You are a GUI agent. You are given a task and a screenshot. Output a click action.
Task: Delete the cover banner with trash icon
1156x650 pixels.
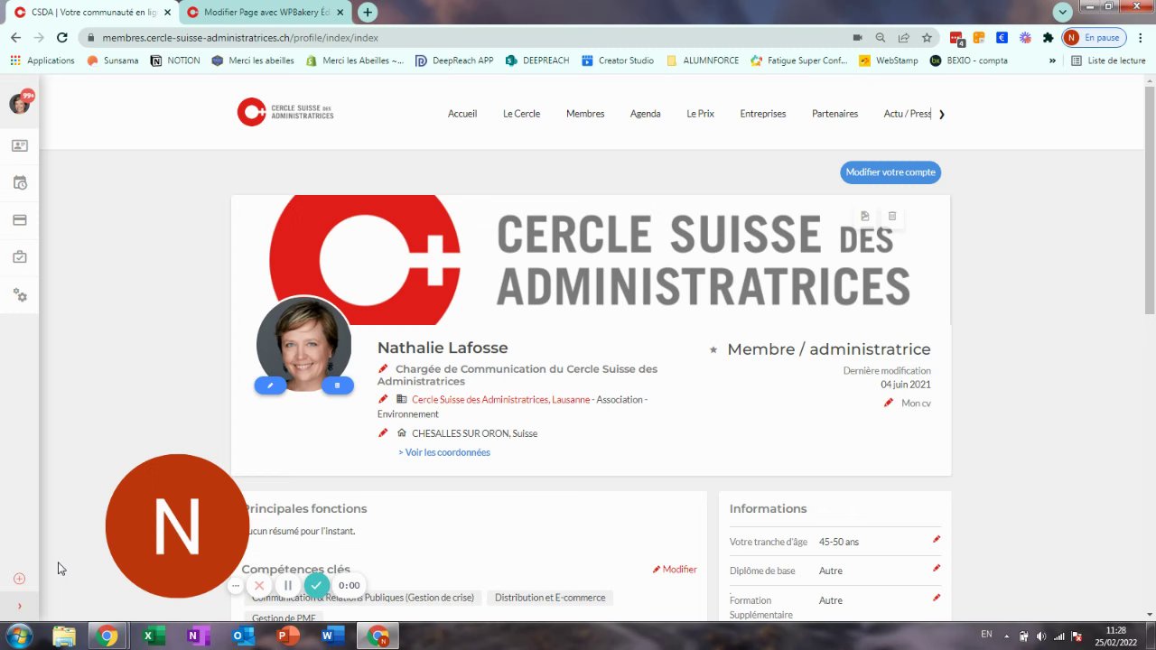coord(892,216)
